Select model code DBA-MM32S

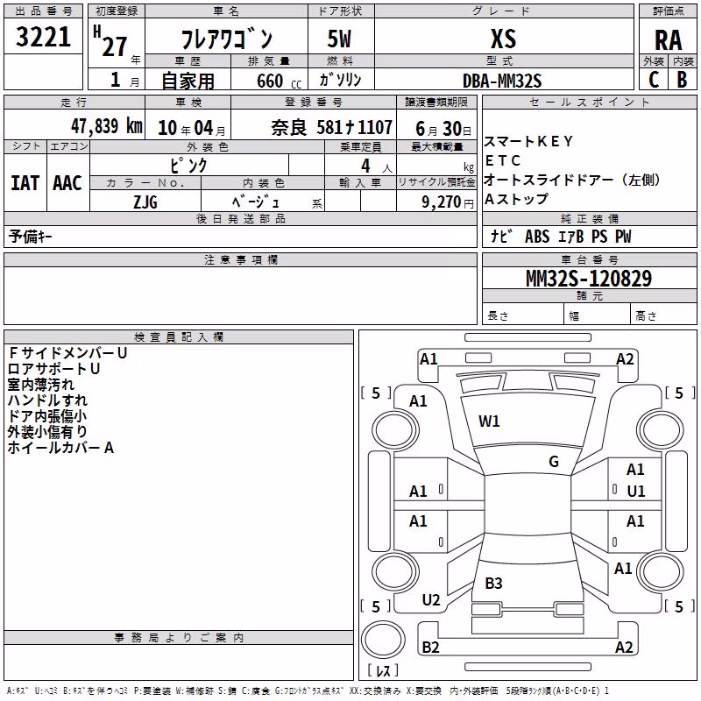pos(502,81)
